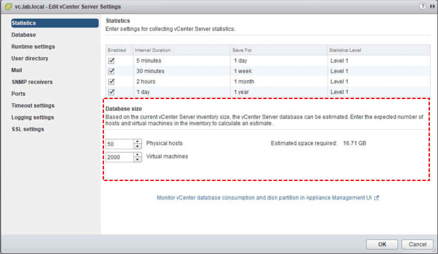Click the Save For column header
Image resolution: width=438 pixels, height=254 pixels.
279,50
